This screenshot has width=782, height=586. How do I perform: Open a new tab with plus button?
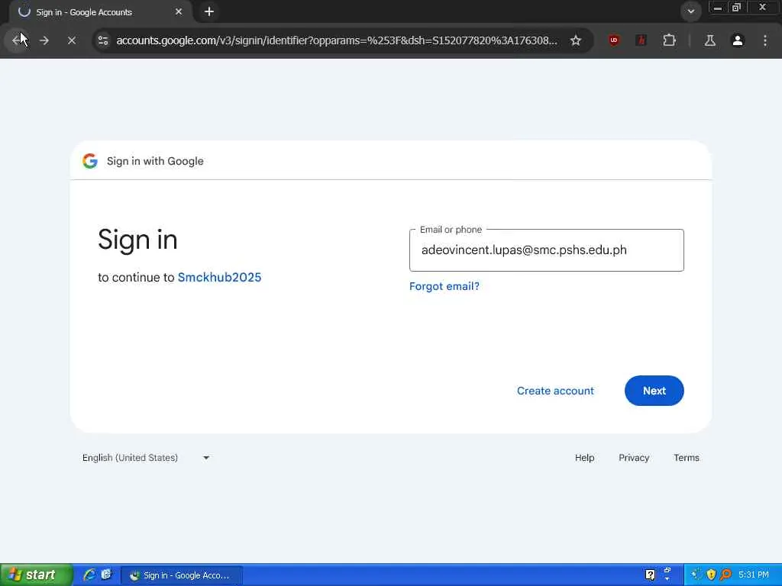tap(209, 11)
